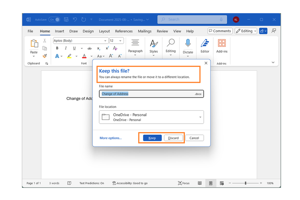The width and height of the screenshot is (300, 200).
Task: Switch to the Mailings tab
Action: (145, 31)
